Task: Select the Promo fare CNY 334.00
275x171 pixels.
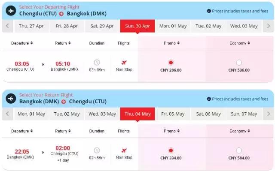Action: click(171, 150)
